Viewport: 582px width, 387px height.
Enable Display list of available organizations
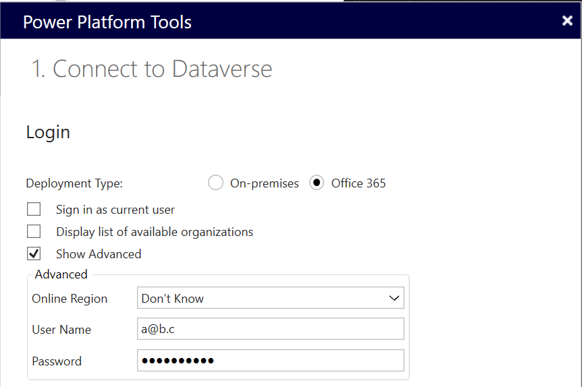click(x=34, y=231)
